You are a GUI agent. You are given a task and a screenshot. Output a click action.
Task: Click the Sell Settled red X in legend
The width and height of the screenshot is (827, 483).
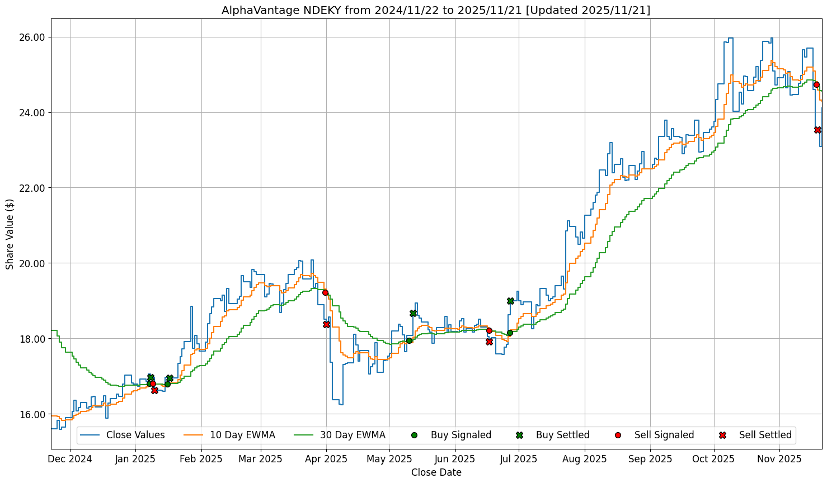(722, 435)
